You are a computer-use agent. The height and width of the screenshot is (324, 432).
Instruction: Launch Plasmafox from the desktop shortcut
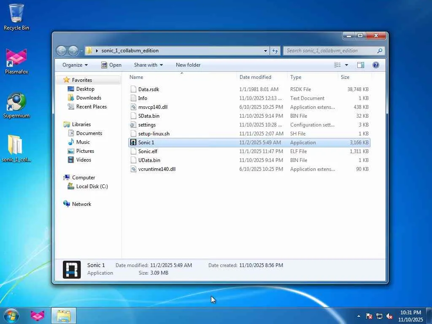point(16,61)
